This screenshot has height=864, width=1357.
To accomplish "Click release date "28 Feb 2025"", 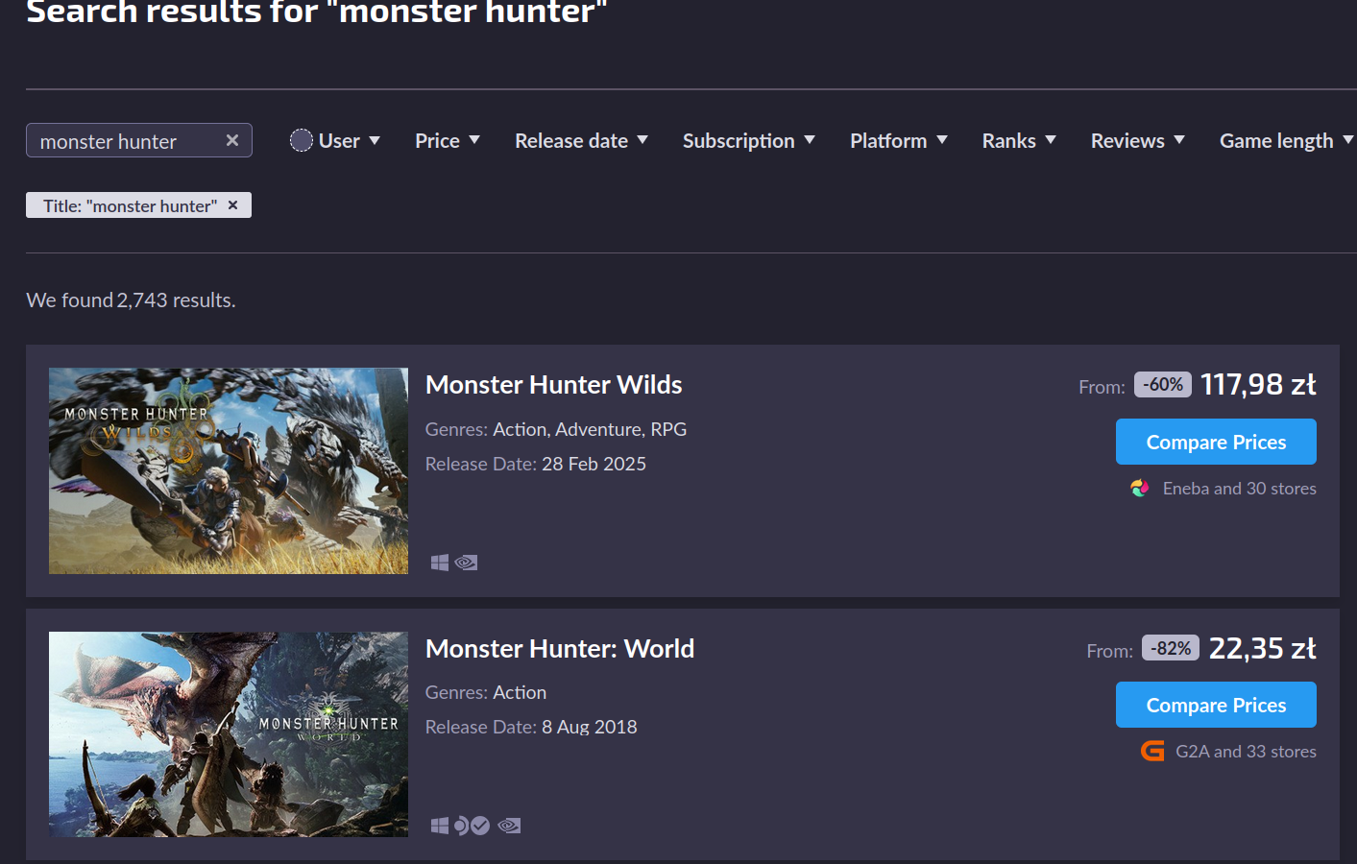I will [594, 464].
